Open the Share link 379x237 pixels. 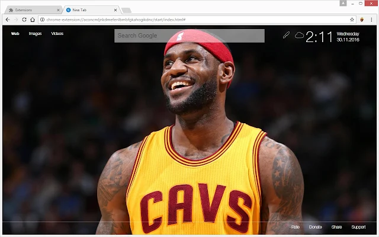click(337, 227)
